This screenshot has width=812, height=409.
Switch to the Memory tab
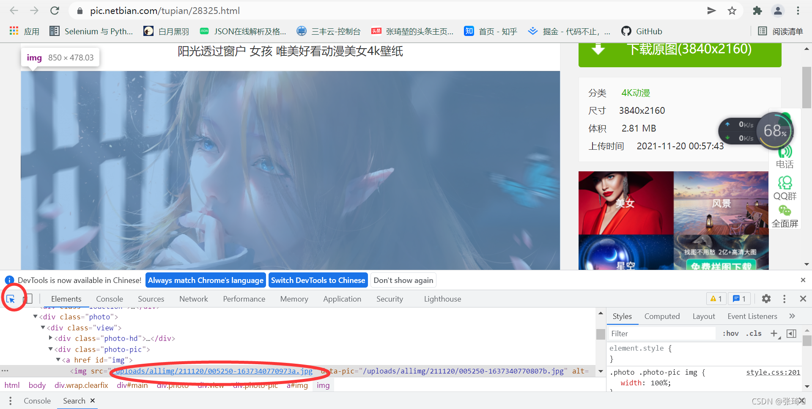click(x=294, y=299)
